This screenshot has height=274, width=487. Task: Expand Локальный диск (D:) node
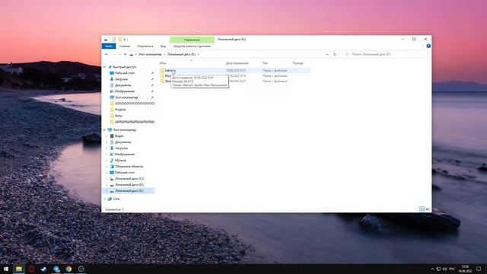(x=107, y=185)
